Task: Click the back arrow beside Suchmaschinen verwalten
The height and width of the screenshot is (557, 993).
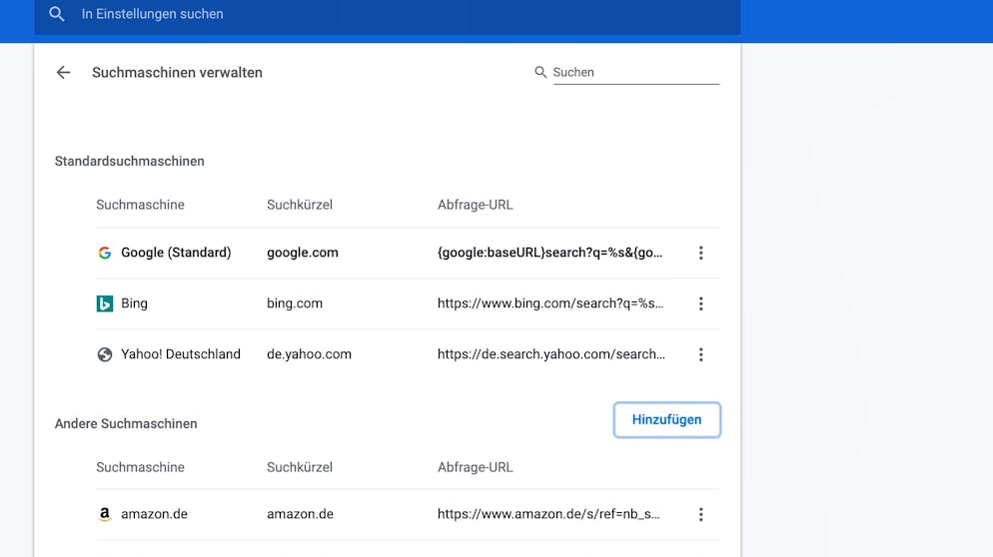Action: click(63, 73)
